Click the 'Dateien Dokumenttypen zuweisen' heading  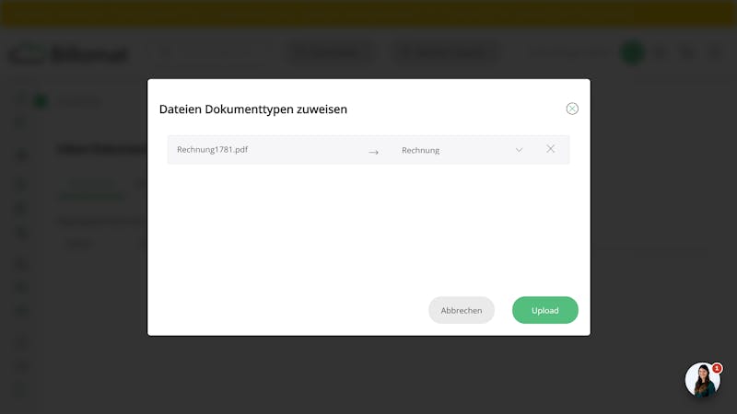click(253, 109)
